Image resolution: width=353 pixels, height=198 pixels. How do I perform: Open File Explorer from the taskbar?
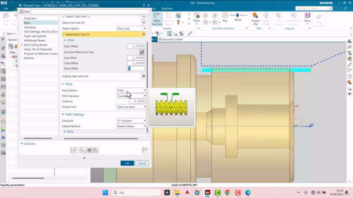pos(177,193)
